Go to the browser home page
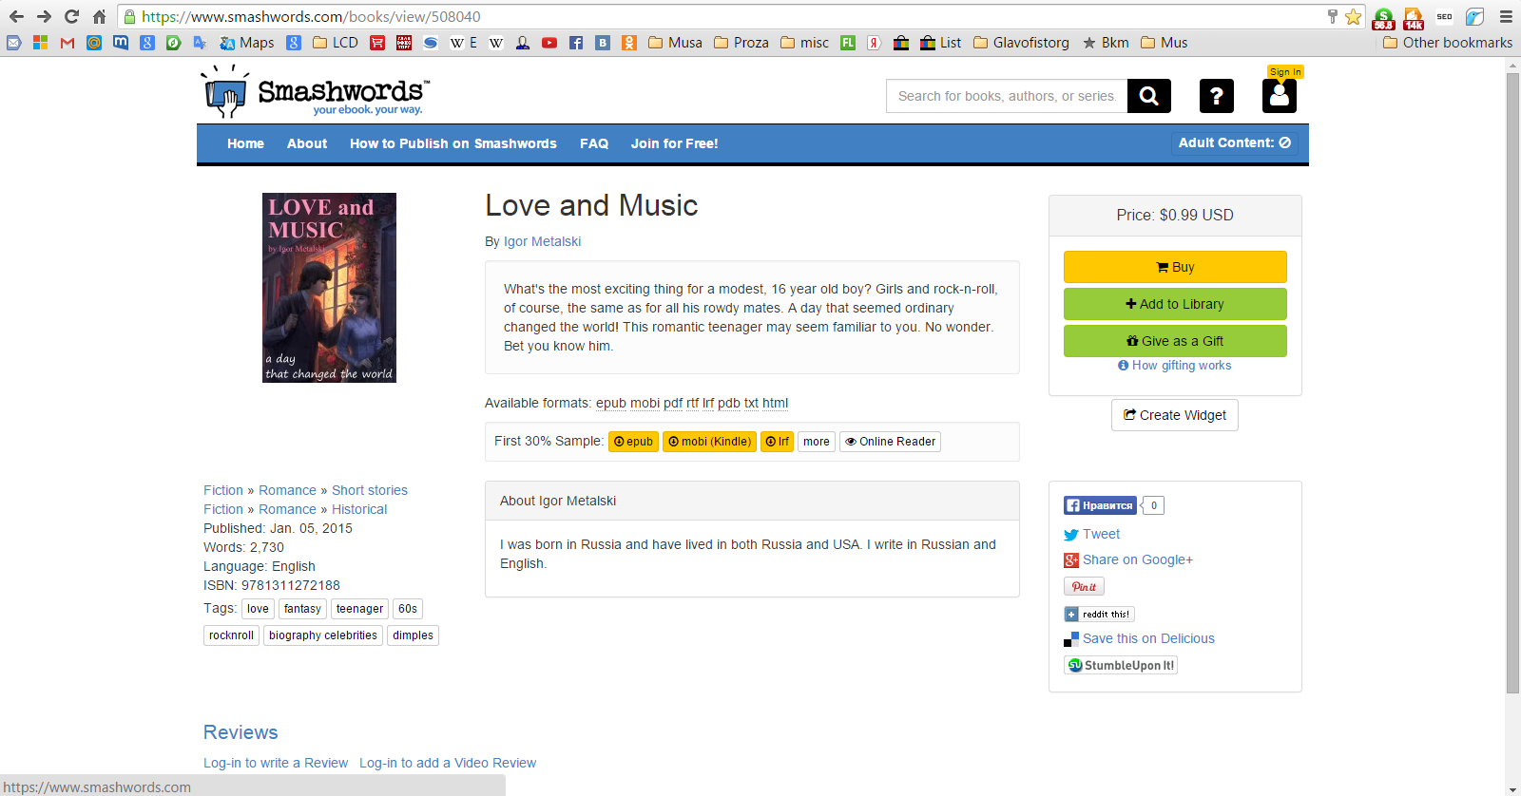This screenshot has height=796, width=1521. [x=99, y=16]
